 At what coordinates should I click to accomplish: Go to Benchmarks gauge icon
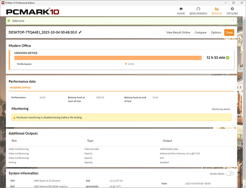[198, 9]
